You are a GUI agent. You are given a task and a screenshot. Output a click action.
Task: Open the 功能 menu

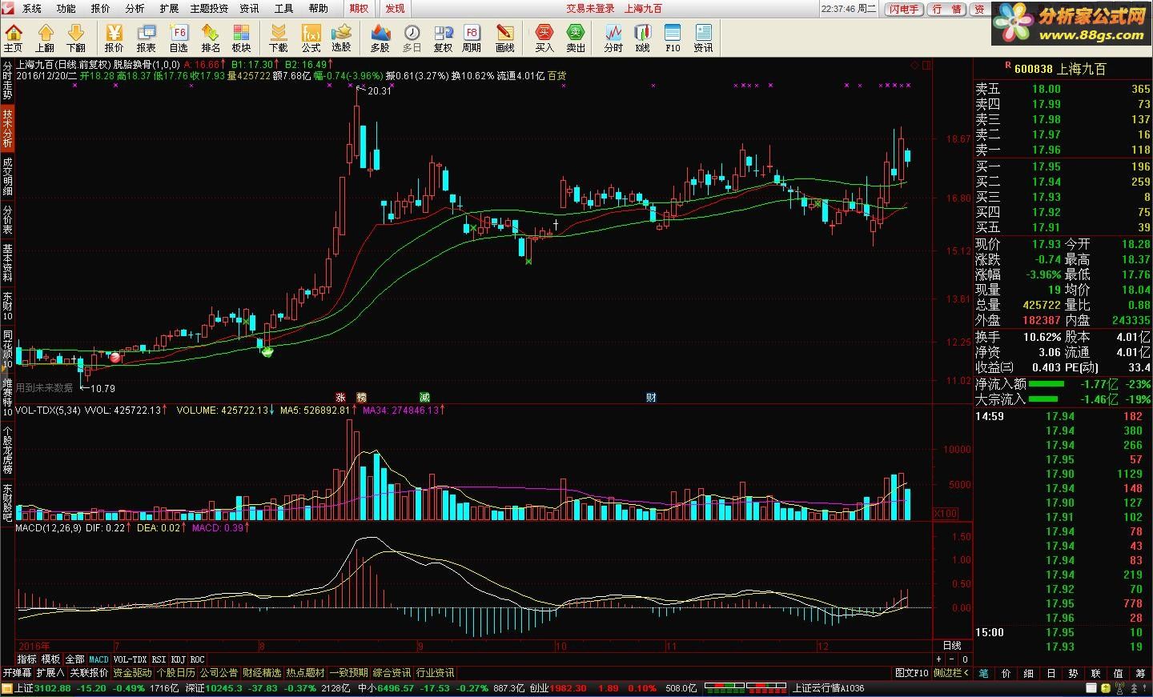coord(66,8)
